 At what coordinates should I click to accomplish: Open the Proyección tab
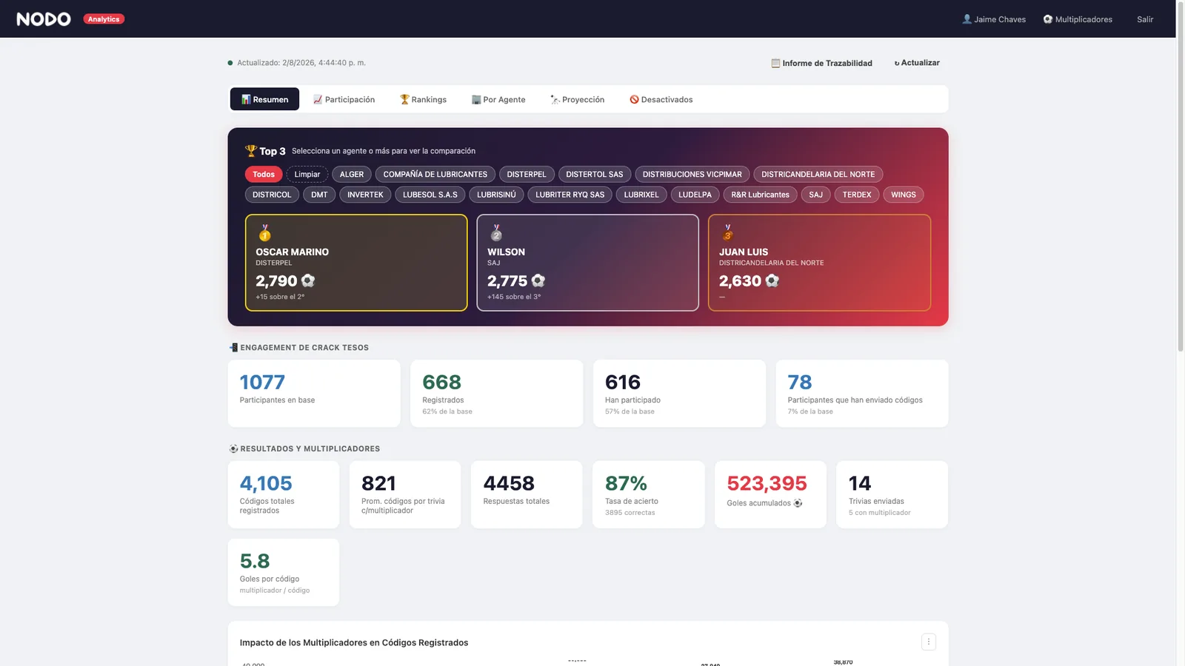point(577,99)
